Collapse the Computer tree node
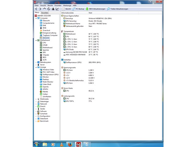The width and height of the screenshot is (196, 147). (36, 18)
